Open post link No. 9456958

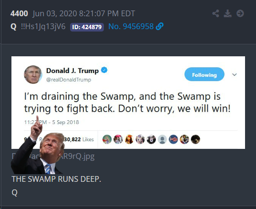tap(131, 26)
